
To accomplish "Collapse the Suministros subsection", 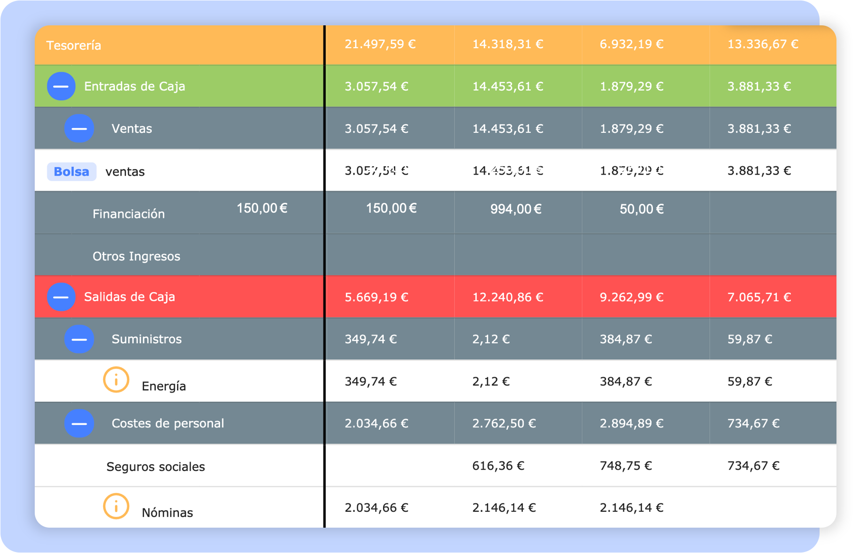I will pos(79,339).
